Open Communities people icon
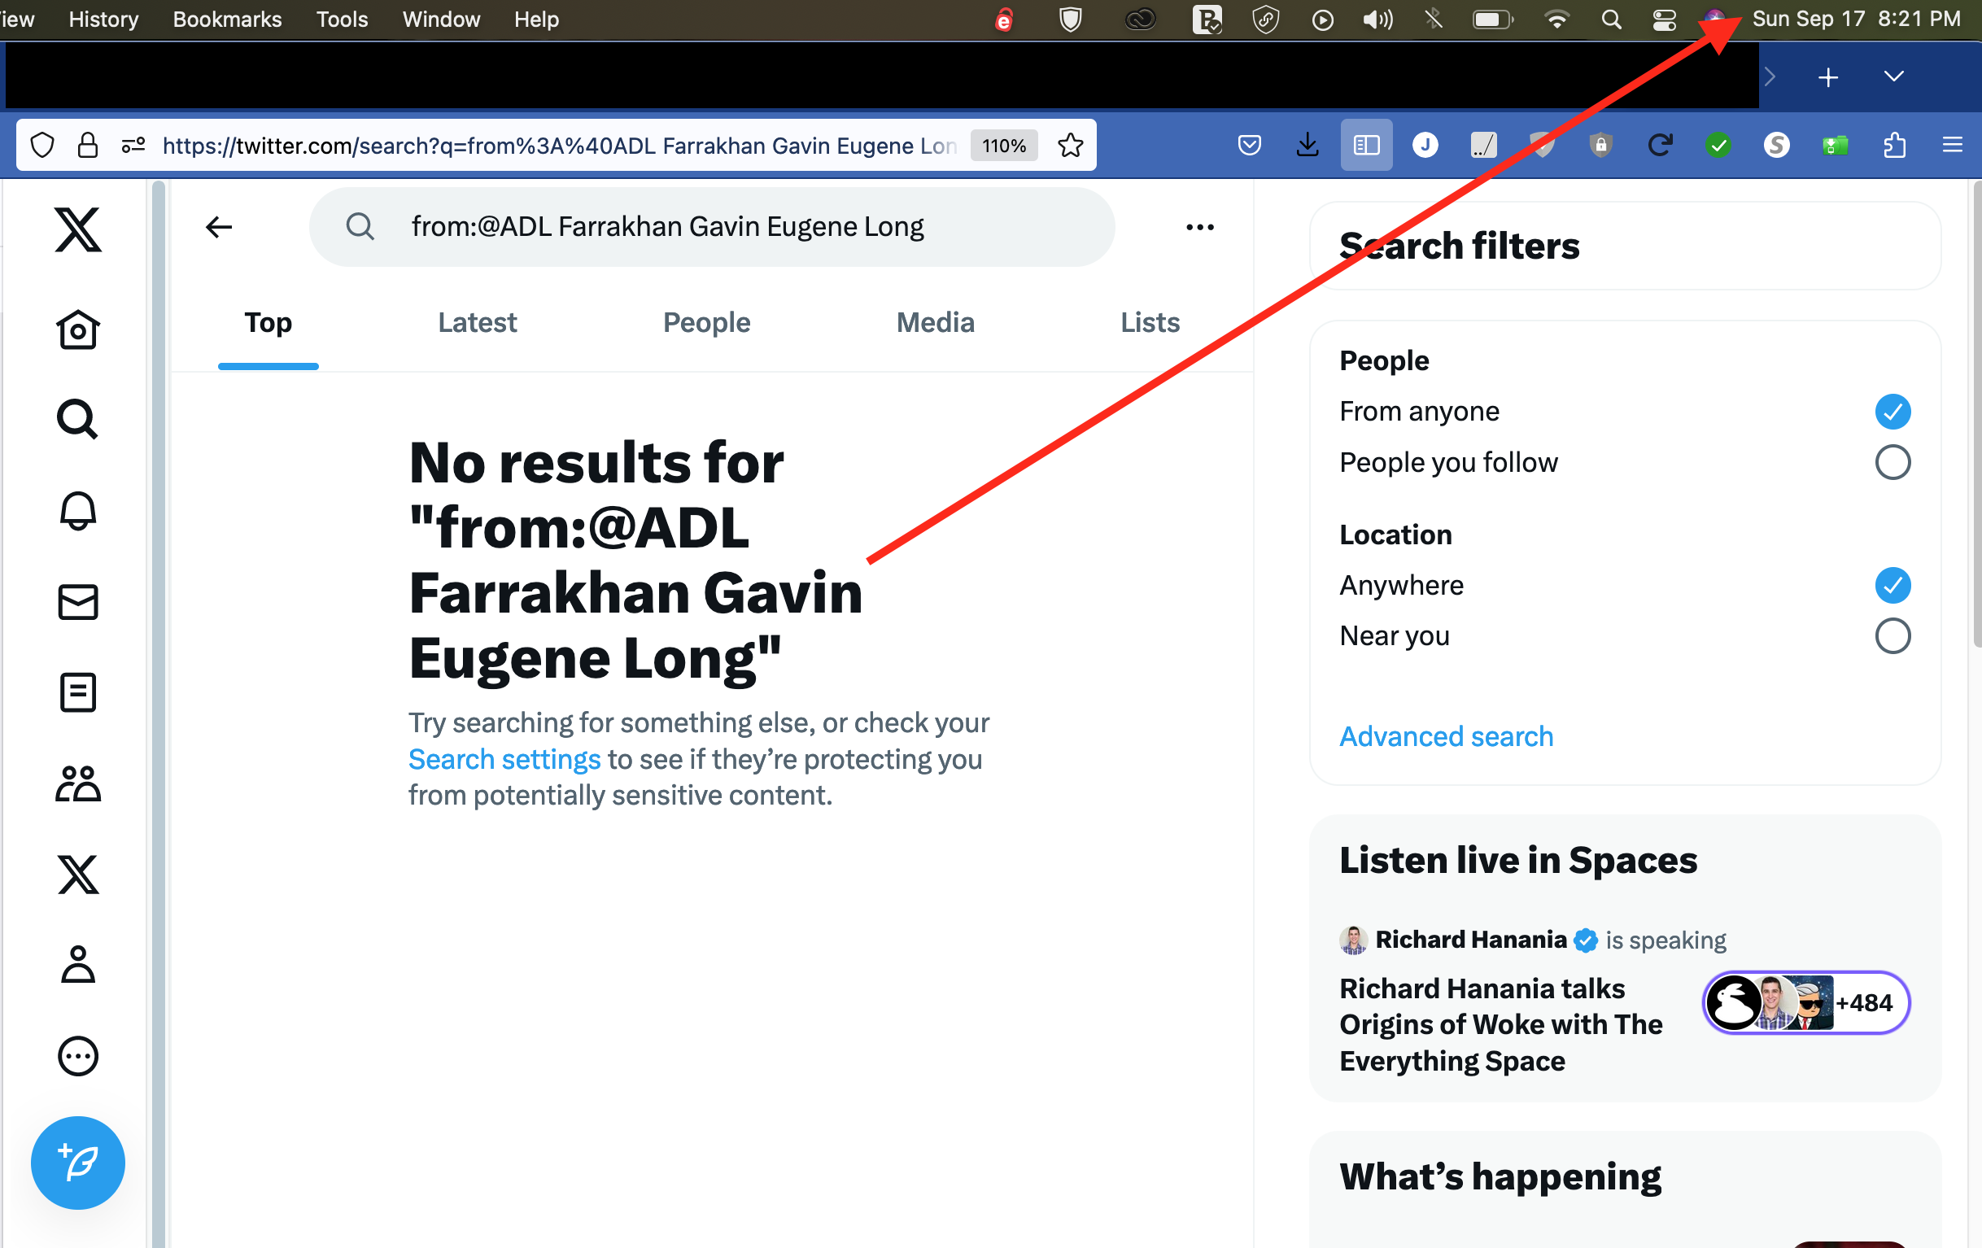 point(77,783)
